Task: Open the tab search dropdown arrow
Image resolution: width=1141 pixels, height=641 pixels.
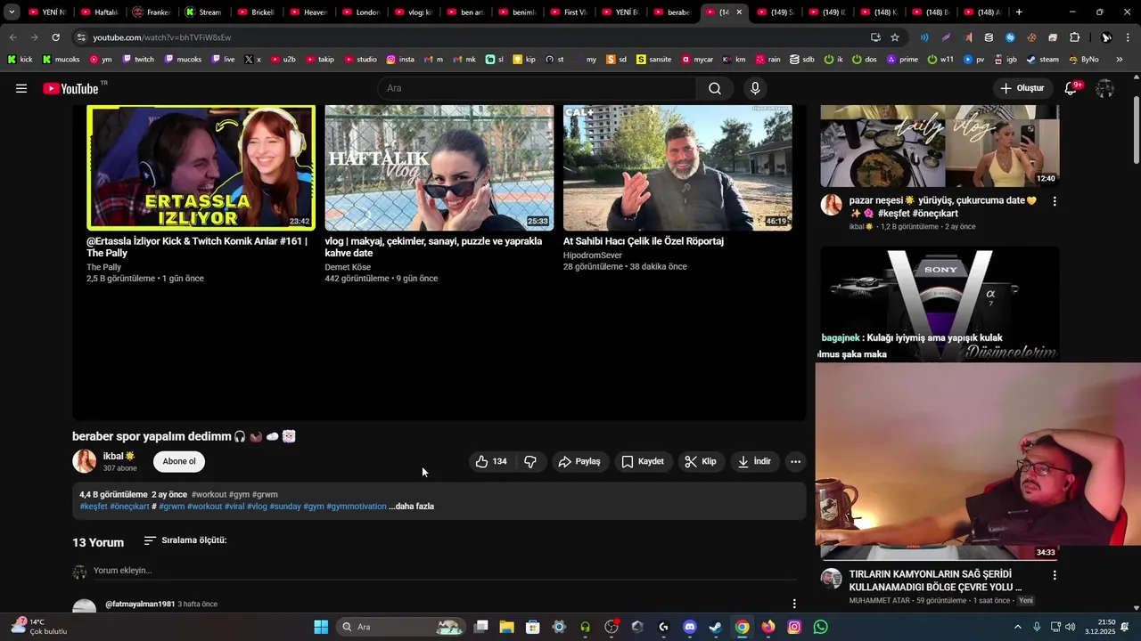Action: tap(12, 12)
